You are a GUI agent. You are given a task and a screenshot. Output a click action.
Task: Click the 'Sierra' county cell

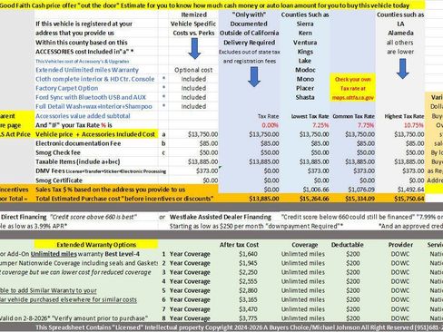point(305,24)
